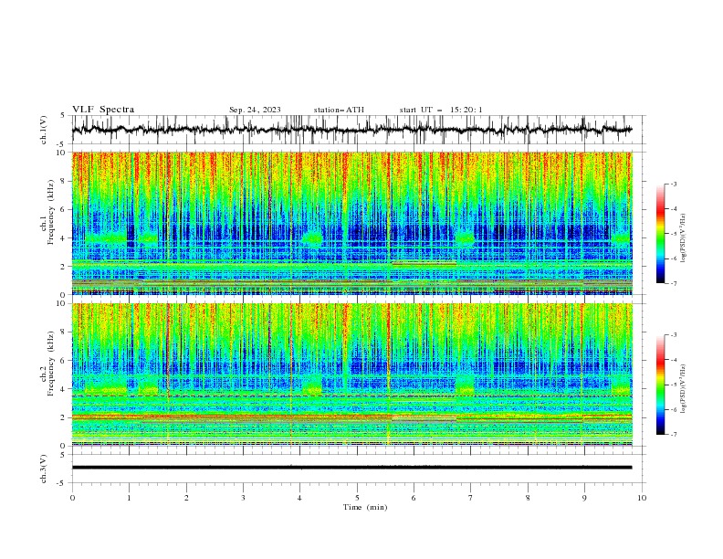
Task: Select the date "Sep. 24, 2023"
Action: click(255, 110)
